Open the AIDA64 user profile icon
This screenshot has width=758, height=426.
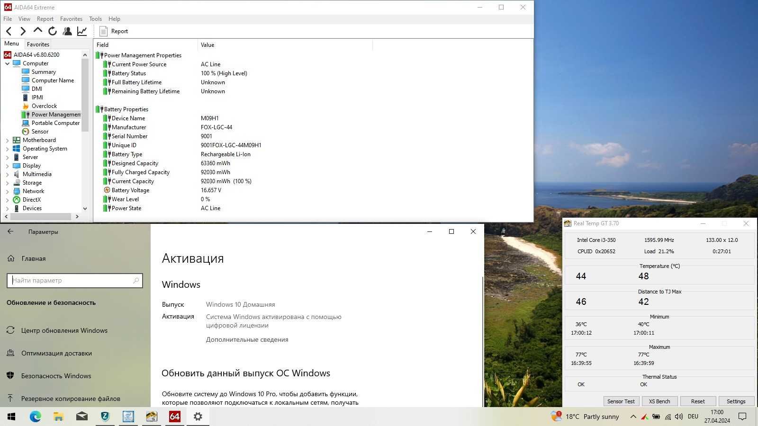pyautogui.click(x=67, y=31)
